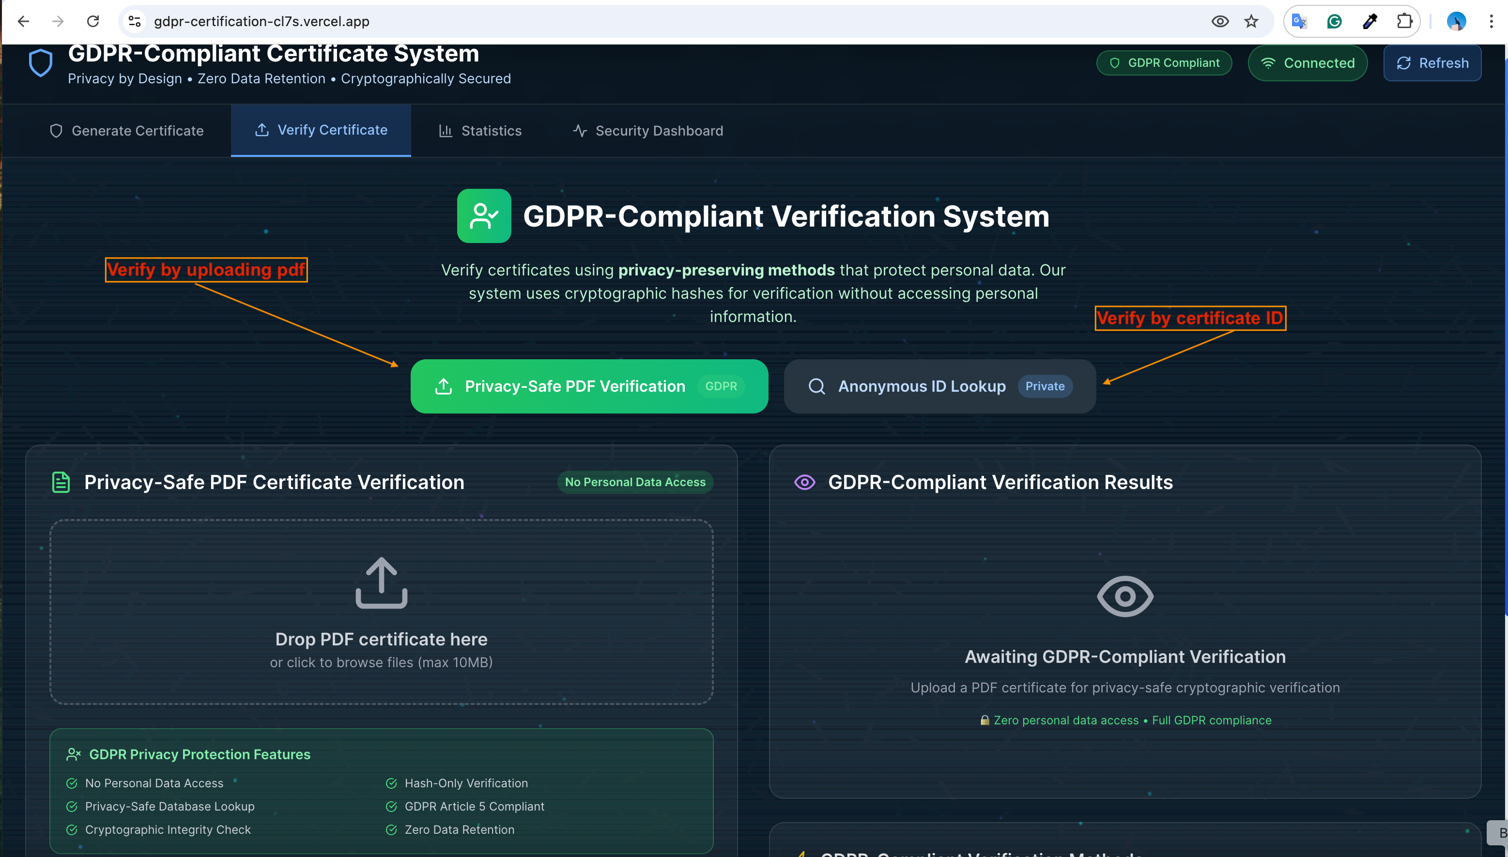Click the GDPR-Compliant Certificate System title
The height and width of the screenshot is (857, 1508).
point(274,54)
